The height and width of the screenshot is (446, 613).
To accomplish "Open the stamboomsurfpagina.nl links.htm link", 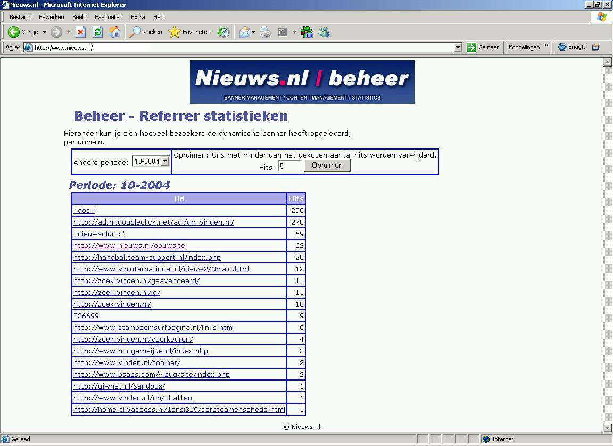I will [x=153, y=327].
